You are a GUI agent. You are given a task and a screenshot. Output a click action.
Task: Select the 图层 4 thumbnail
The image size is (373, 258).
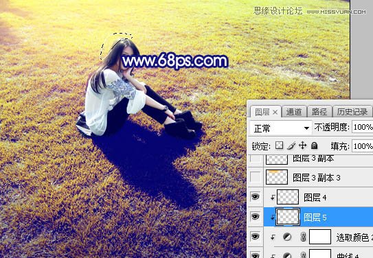pyautogui.click(x=288, y=197)
